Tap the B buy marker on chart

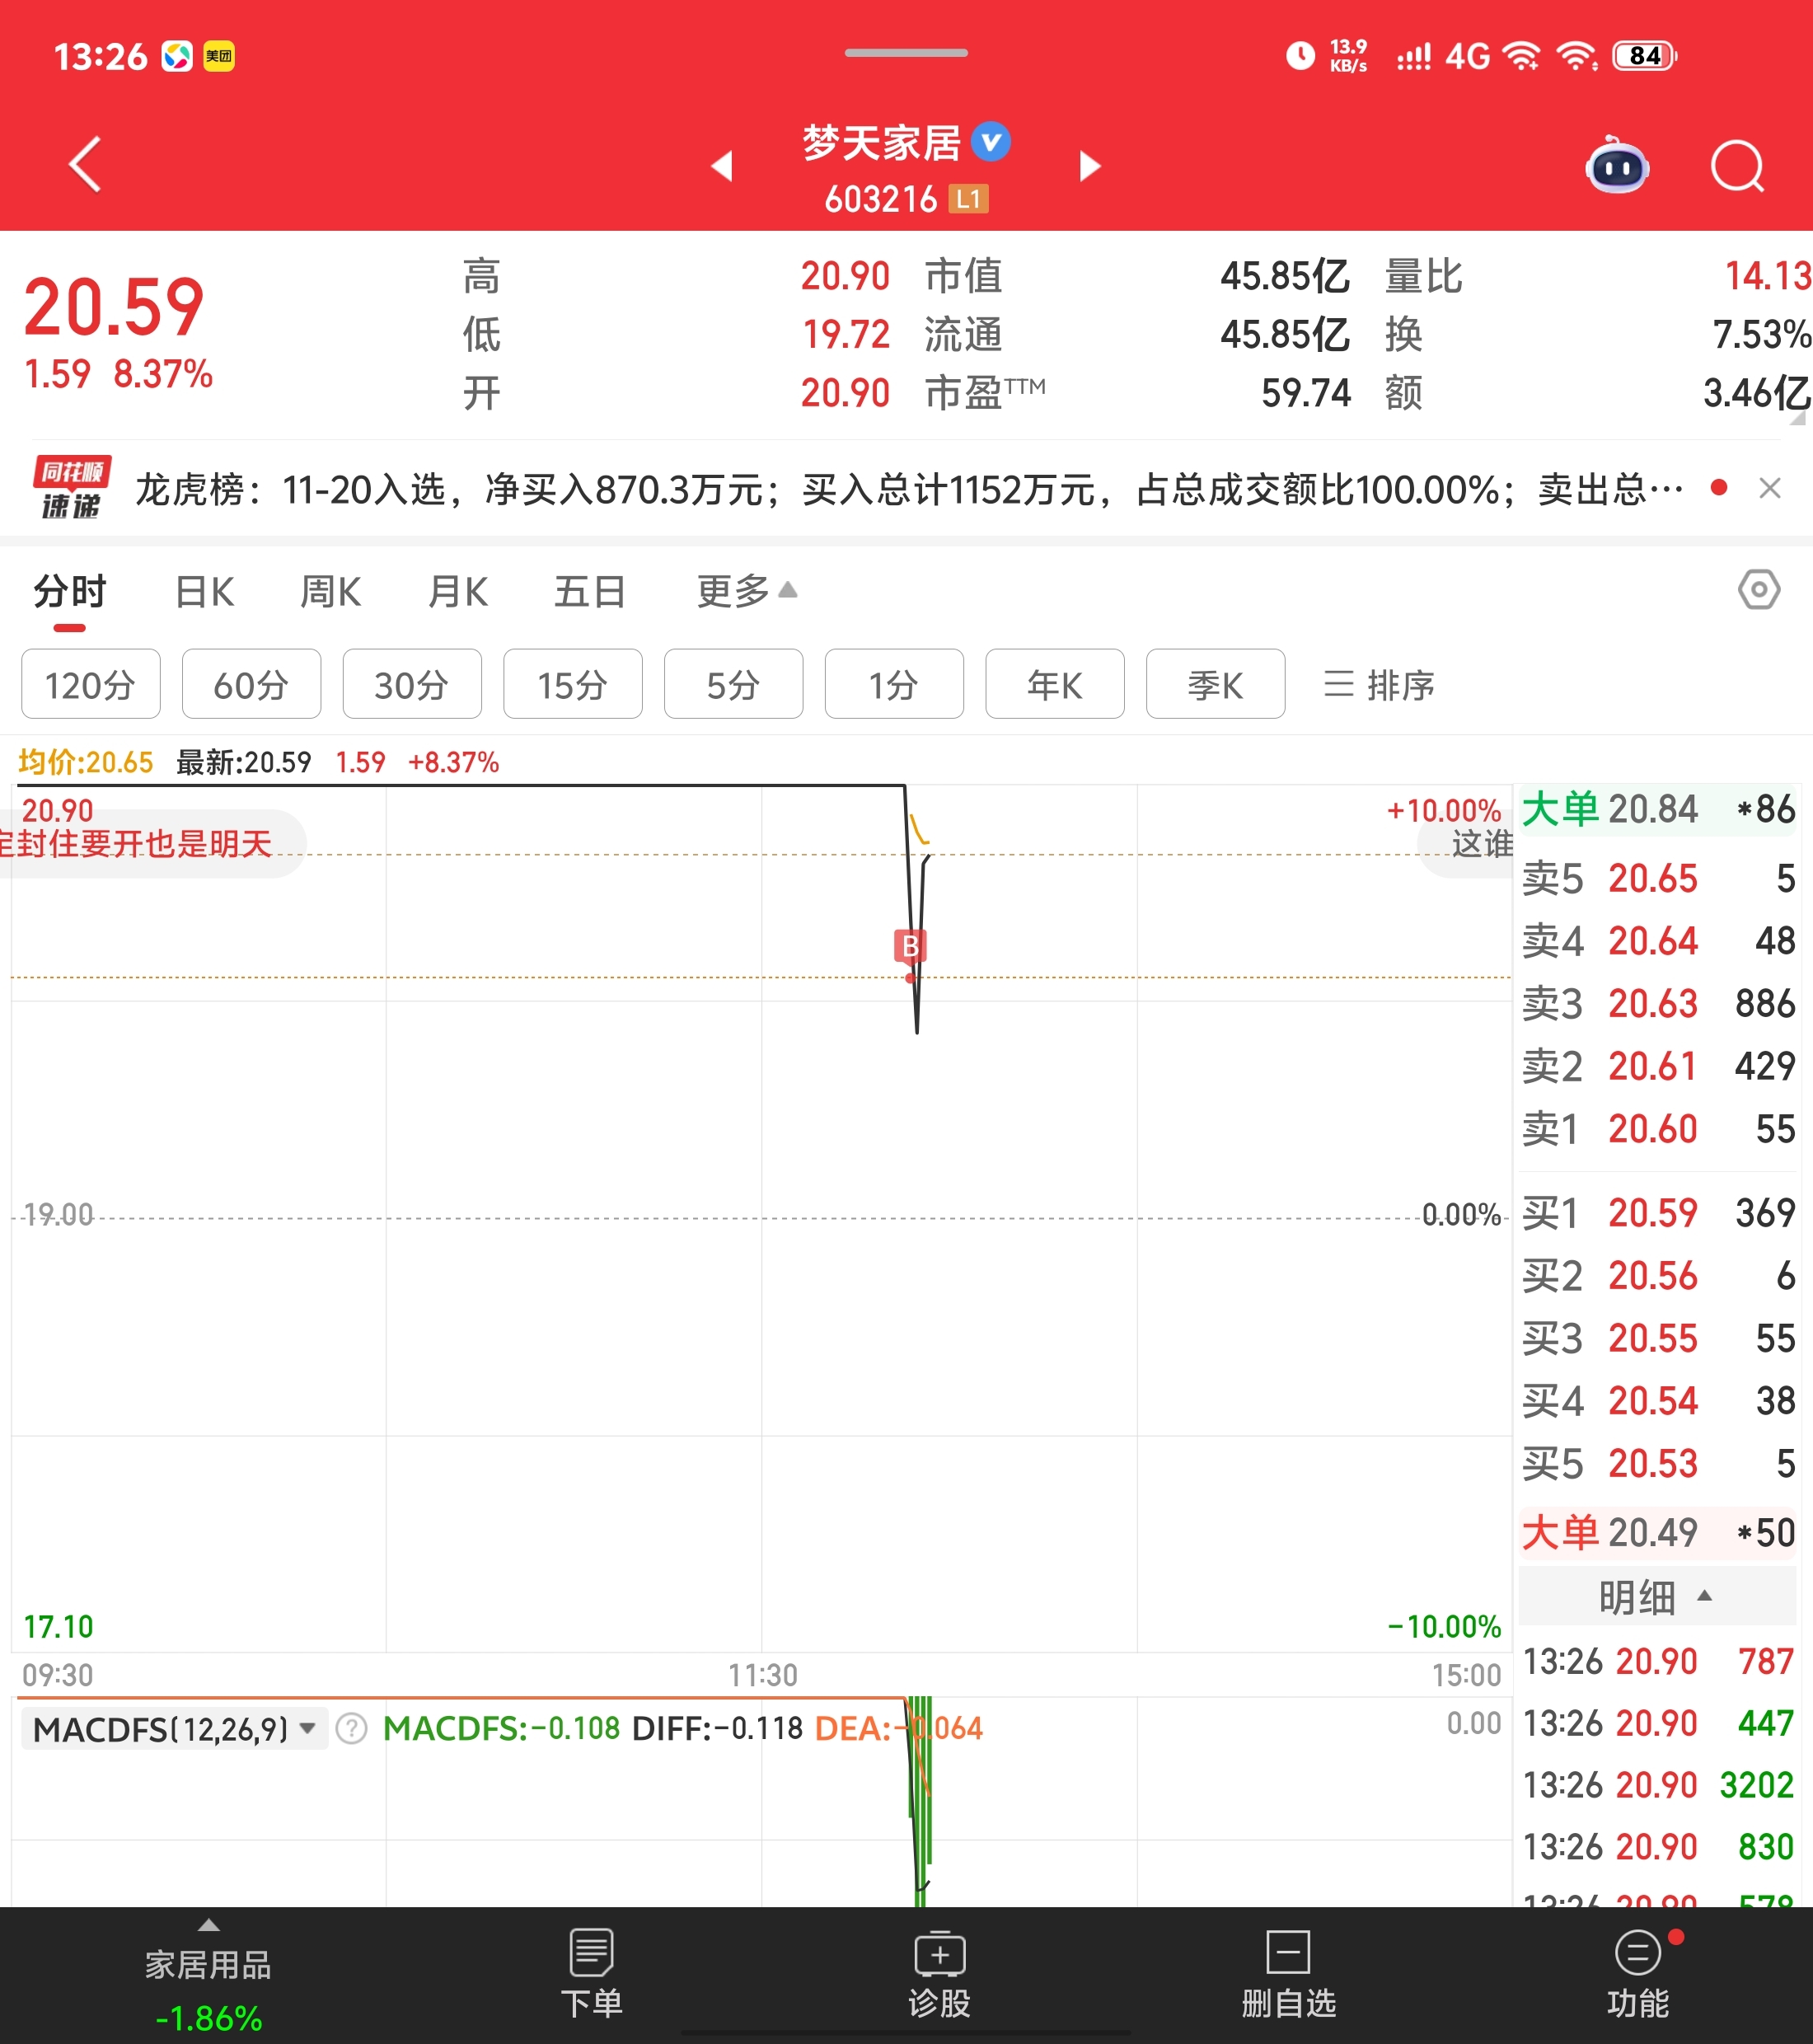tap(910, 945)
